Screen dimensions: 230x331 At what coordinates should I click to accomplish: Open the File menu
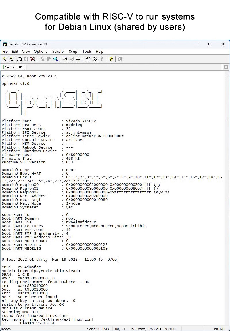click(x=5, y=52)
